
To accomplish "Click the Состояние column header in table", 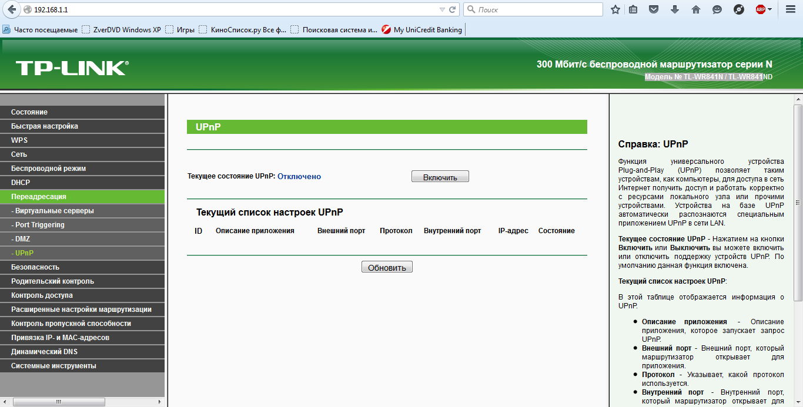I will click(x=557, y=231).
